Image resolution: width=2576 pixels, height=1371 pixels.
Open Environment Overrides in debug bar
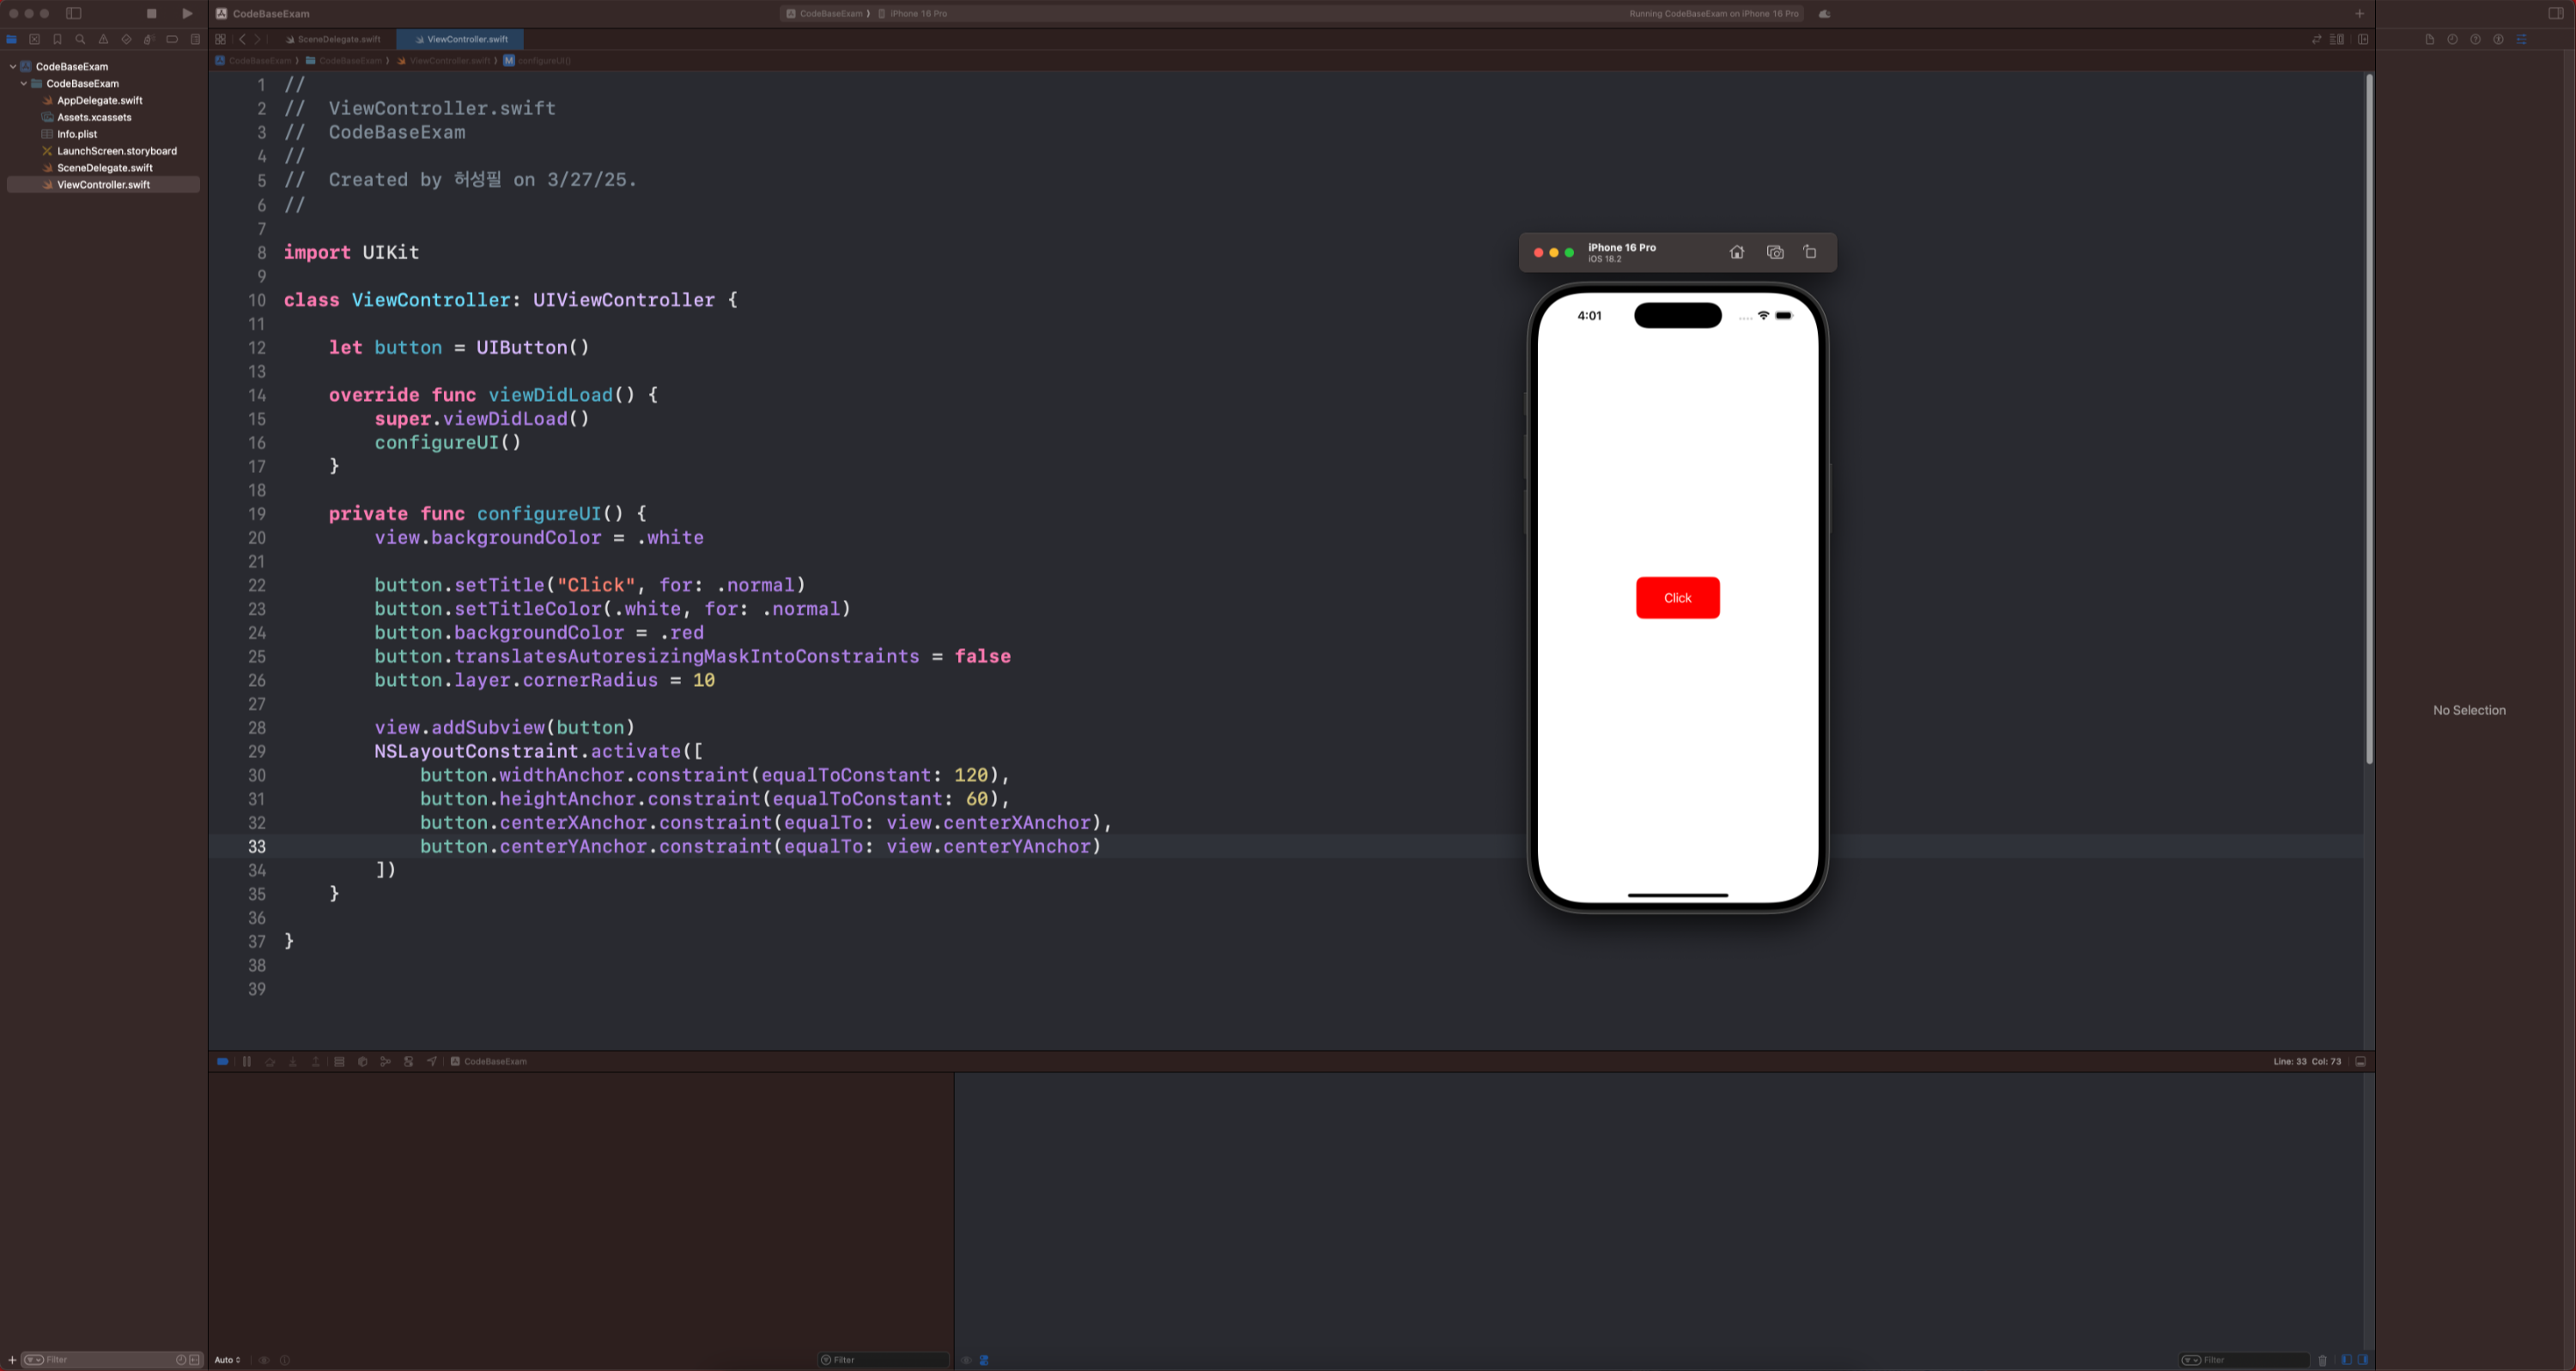click(408, 1062)
